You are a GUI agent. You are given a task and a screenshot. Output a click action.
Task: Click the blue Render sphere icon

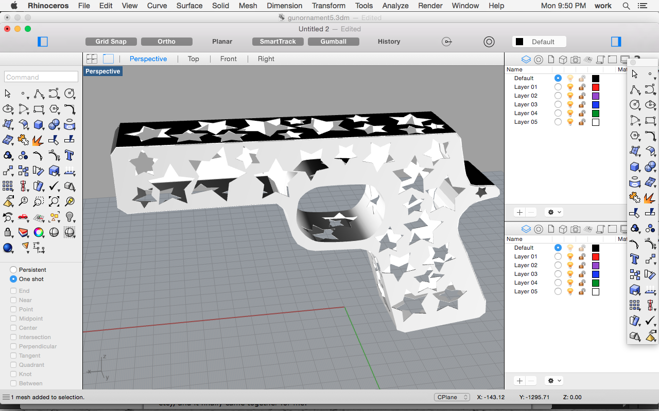tap(8, 248)
